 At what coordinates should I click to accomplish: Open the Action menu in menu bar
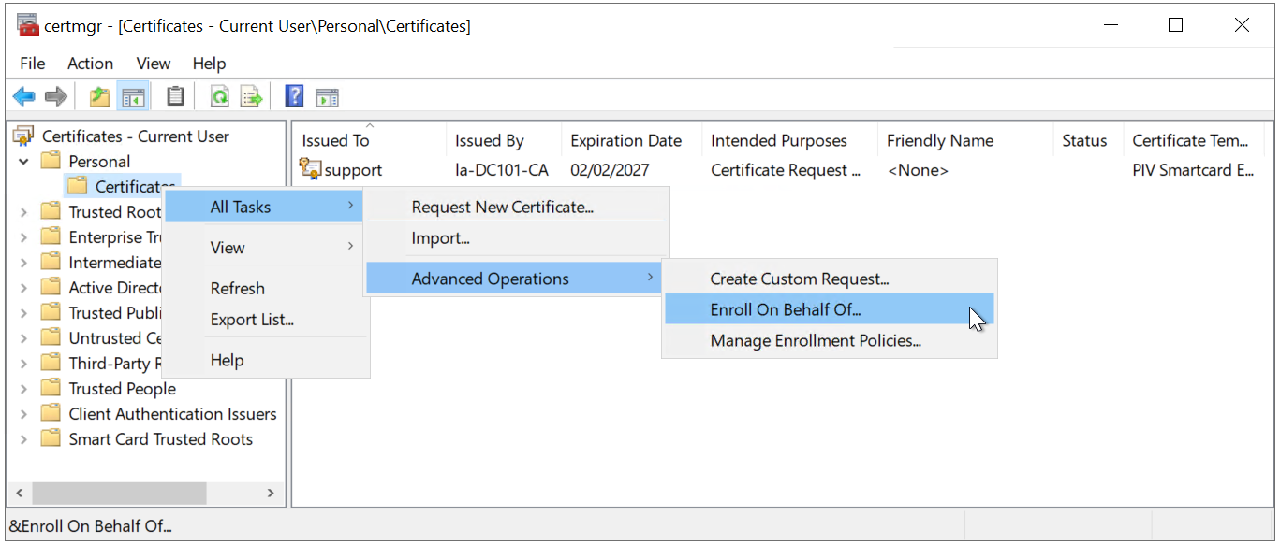coord(90,64)
